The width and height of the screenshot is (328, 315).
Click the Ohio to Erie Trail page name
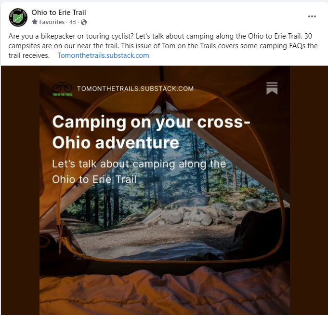[x=59, y=13]
